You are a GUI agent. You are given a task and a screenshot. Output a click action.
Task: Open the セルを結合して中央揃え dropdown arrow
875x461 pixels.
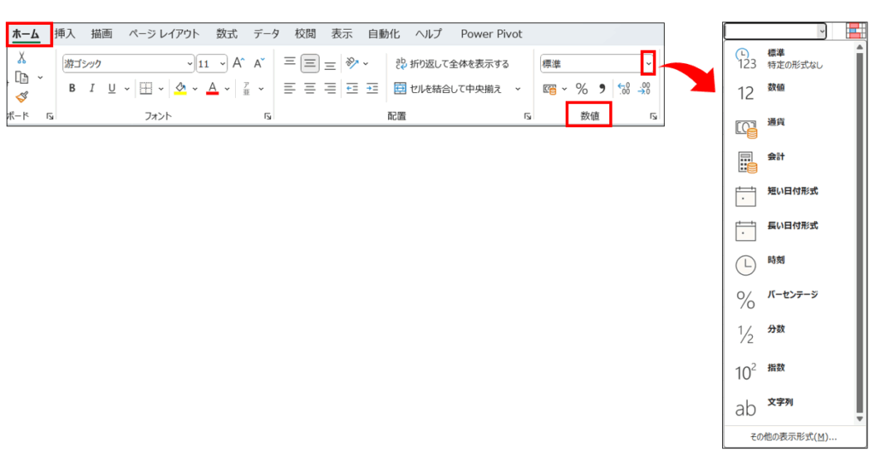coord(516,88)
